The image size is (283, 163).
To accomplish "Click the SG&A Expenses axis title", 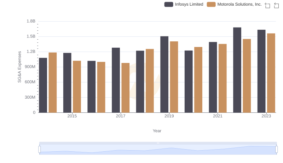I will click(19, 67).
